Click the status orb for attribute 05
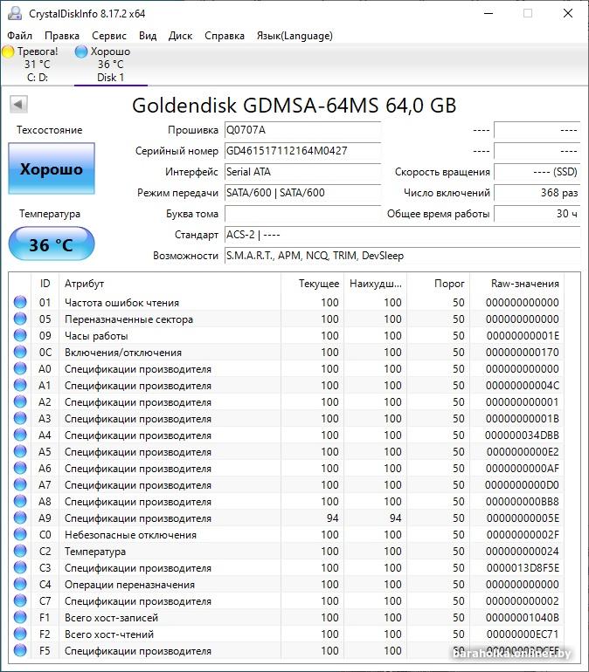This screenshot has height=672, width=589. 20,319
